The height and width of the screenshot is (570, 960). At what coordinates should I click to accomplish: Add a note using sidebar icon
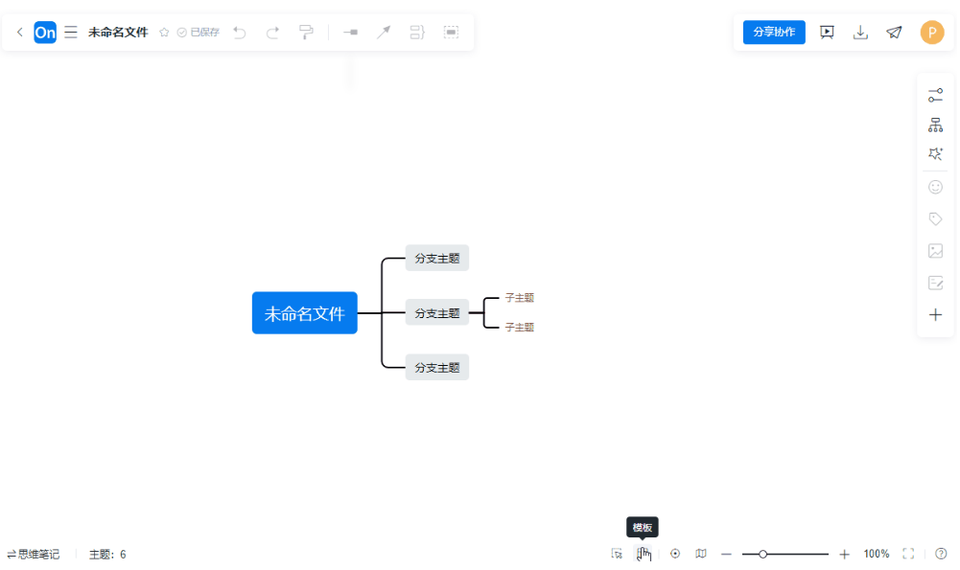pos(935,282)
